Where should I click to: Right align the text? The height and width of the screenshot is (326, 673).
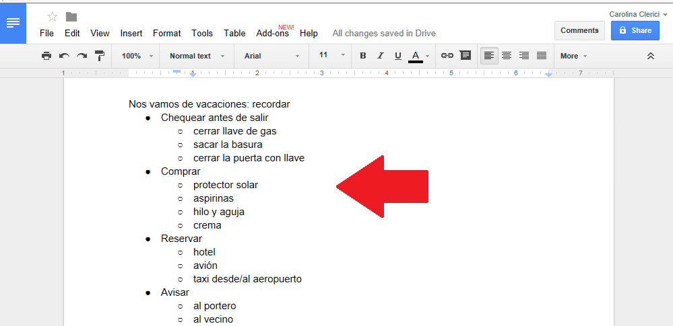tap(524, 56)
